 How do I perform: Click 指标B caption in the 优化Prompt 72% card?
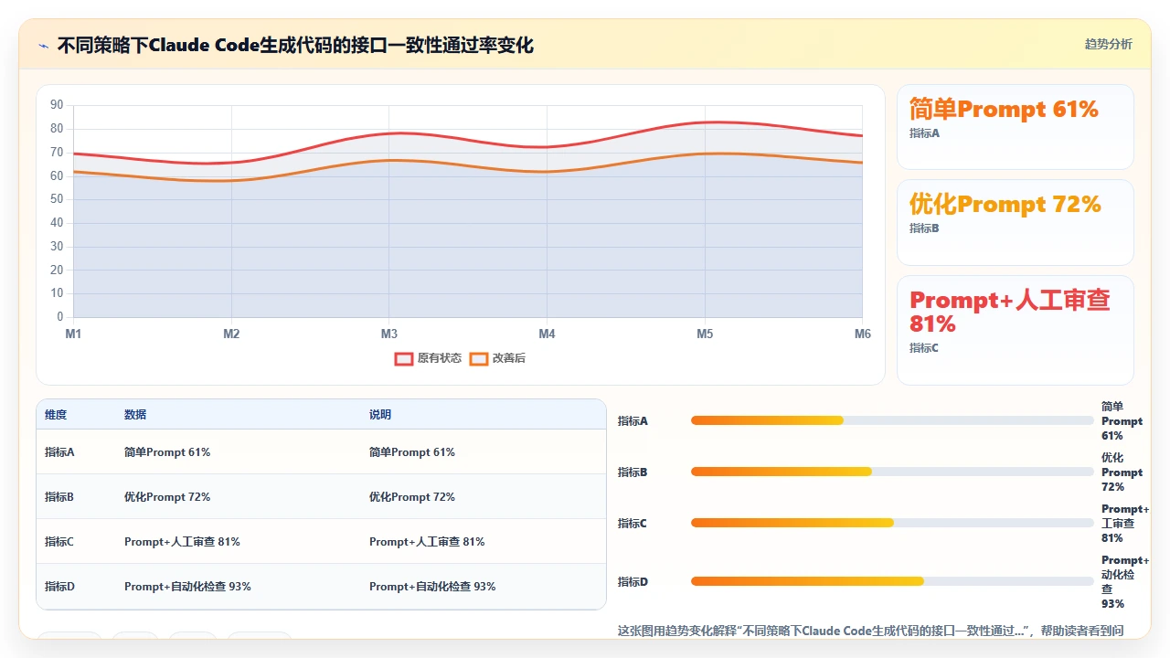coord(924,228)
